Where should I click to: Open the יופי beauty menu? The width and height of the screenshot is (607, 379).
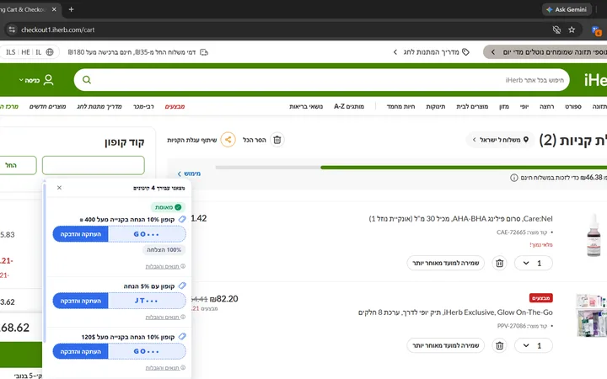click(x=524, y=106)
